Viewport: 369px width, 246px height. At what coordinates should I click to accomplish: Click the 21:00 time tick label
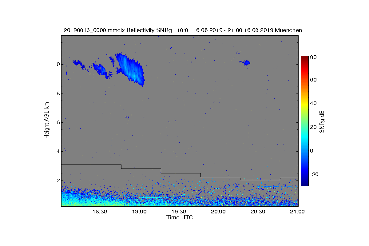coord(297,212)
